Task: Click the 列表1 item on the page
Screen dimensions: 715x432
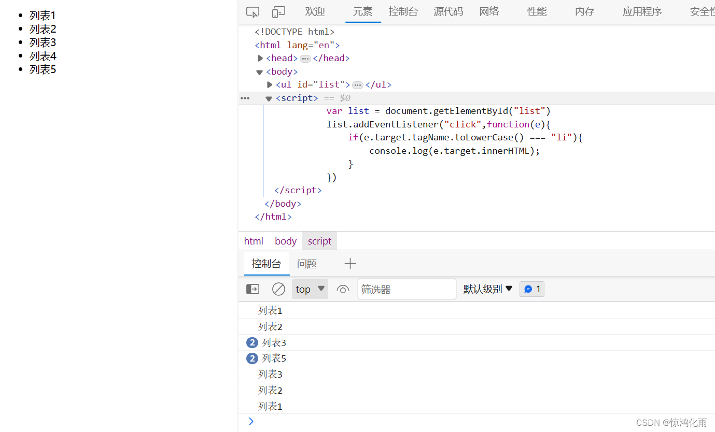Action: pos(43,16)
